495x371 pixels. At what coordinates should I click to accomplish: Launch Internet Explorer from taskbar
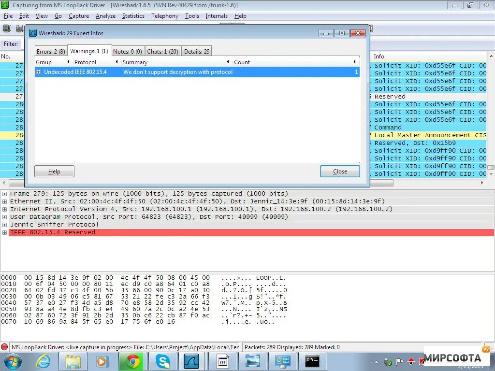tap(43, 361)
